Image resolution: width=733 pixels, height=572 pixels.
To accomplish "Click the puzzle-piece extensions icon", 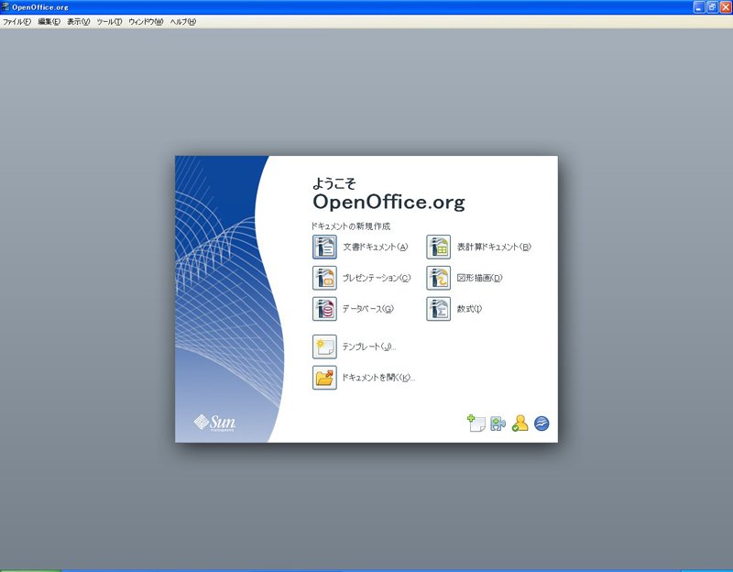I will (498, 423).
